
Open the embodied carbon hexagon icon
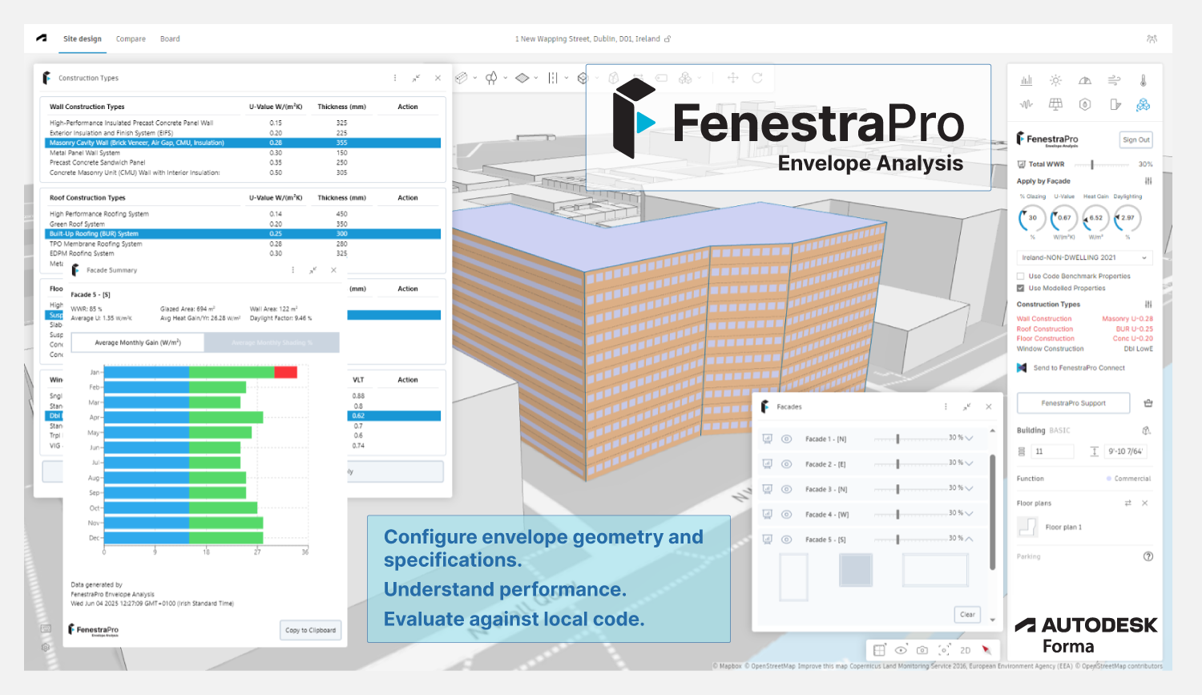click(1085, 104)
